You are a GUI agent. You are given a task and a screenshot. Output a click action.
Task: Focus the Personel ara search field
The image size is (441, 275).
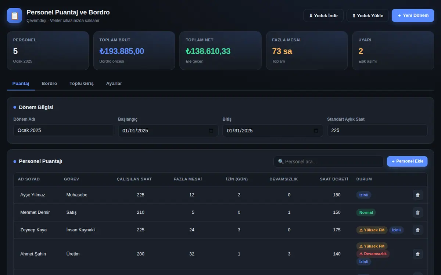pos(329,161)
